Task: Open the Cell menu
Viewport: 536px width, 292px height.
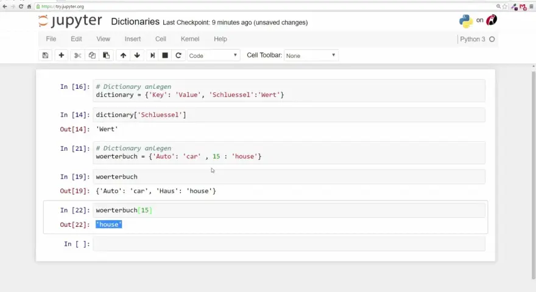Action: 161,39
